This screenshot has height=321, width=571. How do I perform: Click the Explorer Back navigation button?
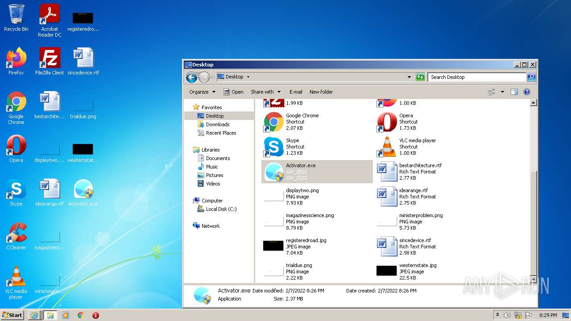[191, 77]
